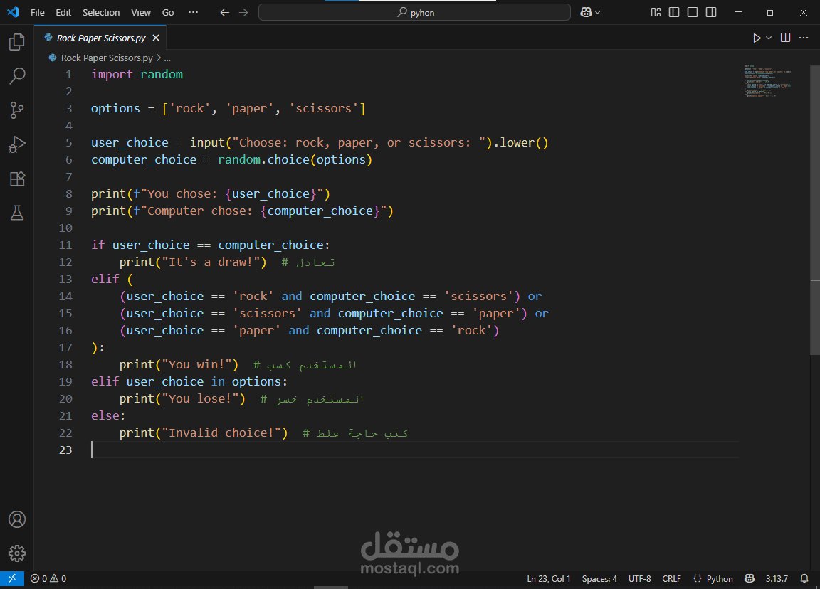Open the Search view in activity bar
Screen dimensions: 820x589
click(17, 76)
